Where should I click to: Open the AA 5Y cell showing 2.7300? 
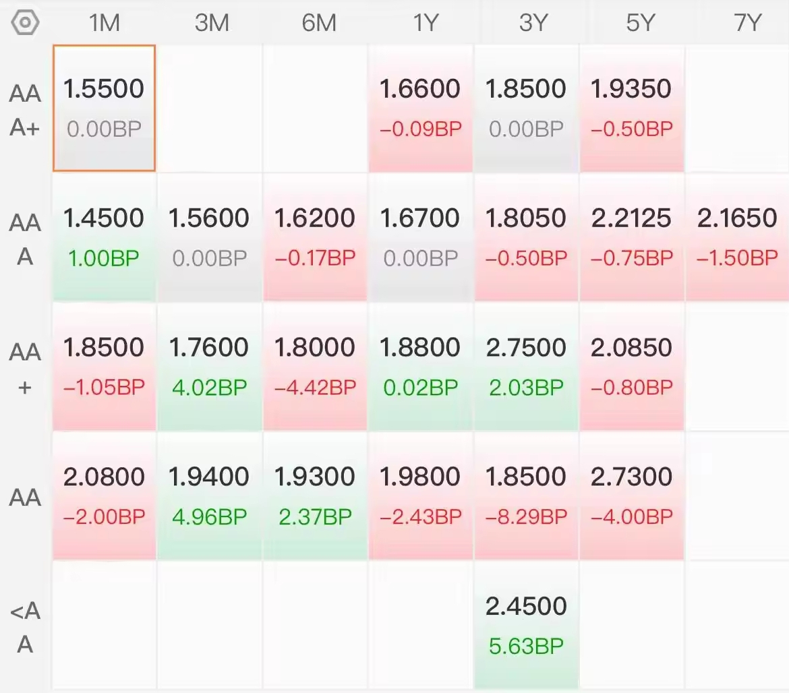click(x=632, y=495)
